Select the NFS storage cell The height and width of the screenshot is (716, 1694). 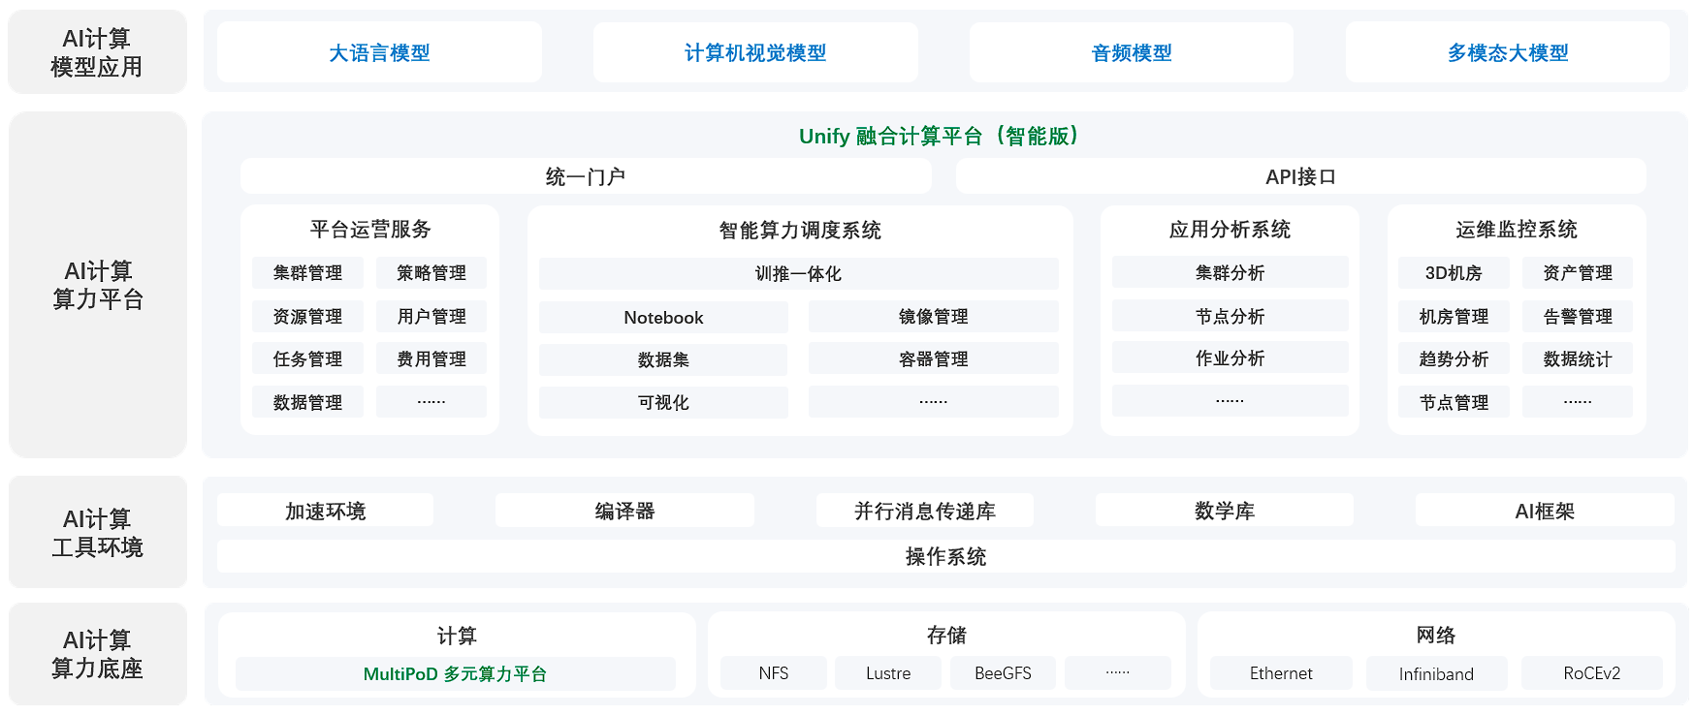pos(774,672)
